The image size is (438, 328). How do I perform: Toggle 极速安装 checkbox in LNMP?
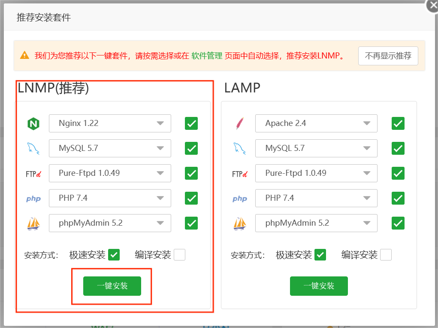click(114, 254)
